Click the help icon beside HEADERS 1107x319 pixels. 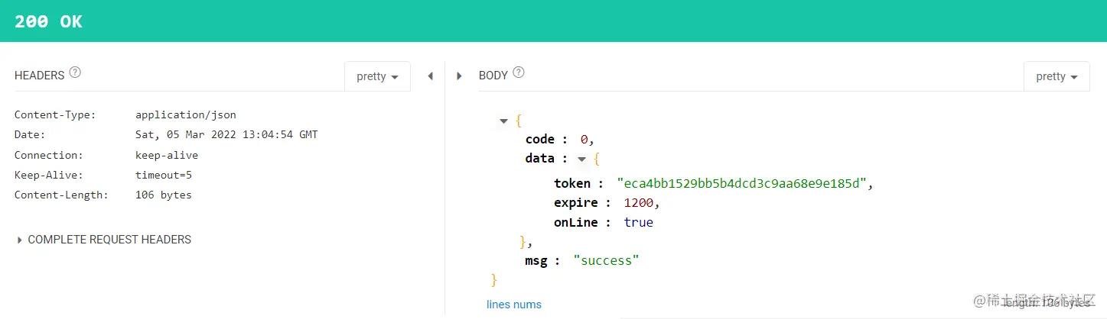click(x=75, y=73)
